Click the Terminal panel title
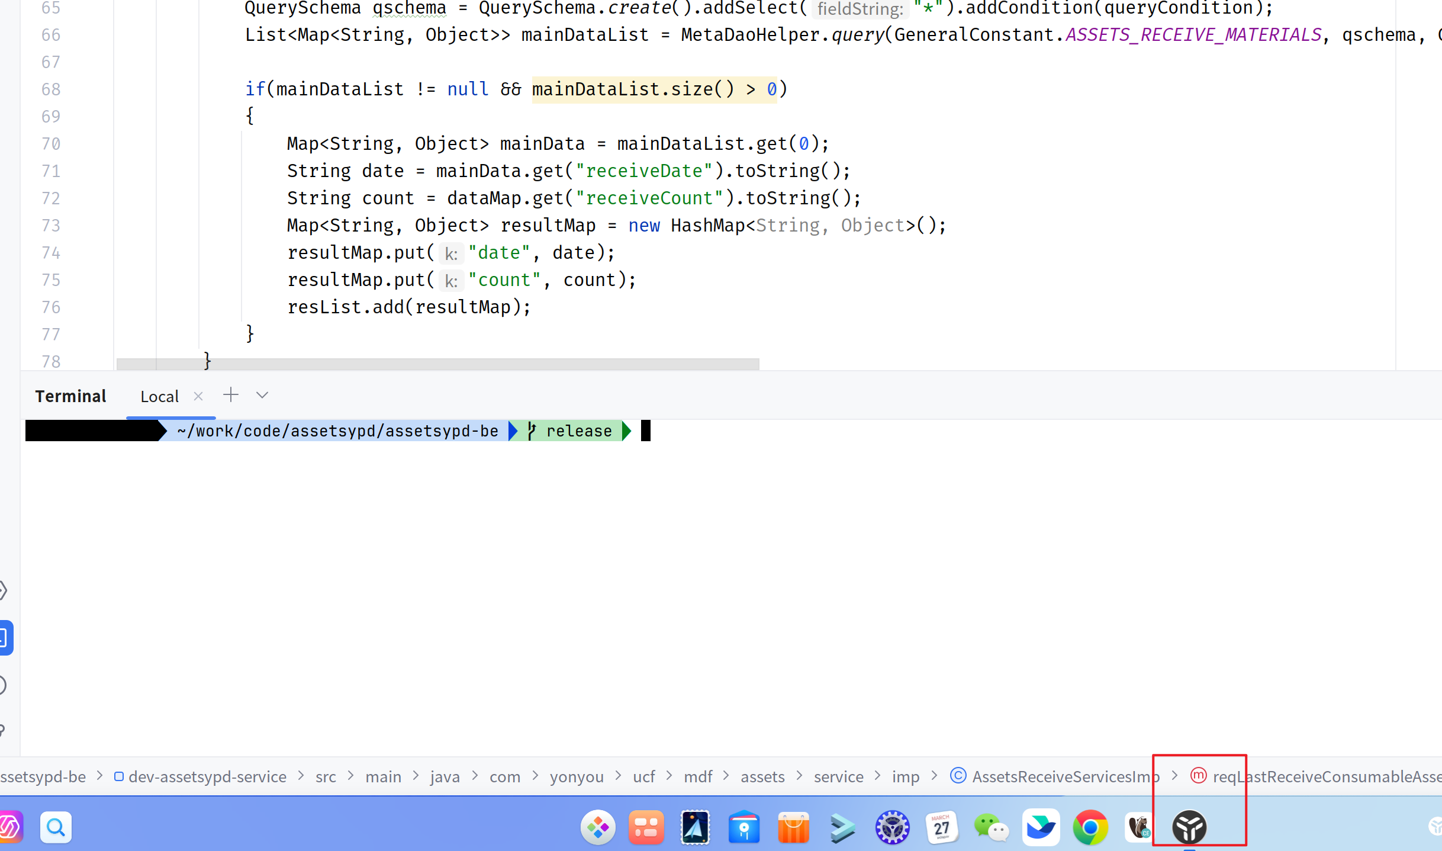 click(x=70, y=396)
